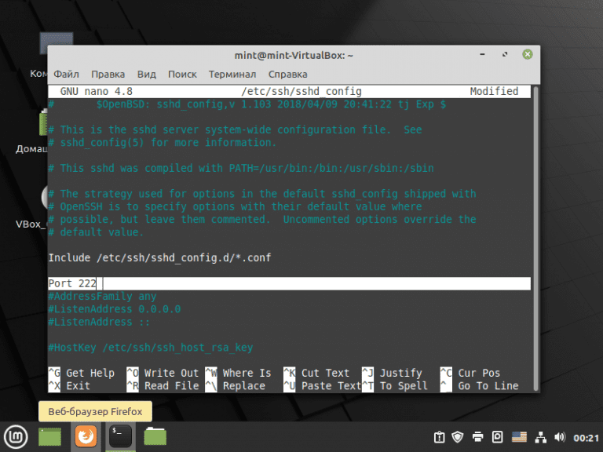Image resolution: width=603 pixels, height=452 pixels.
Task: Click the terminal icon in taskbar
Action: pos(120,436)
